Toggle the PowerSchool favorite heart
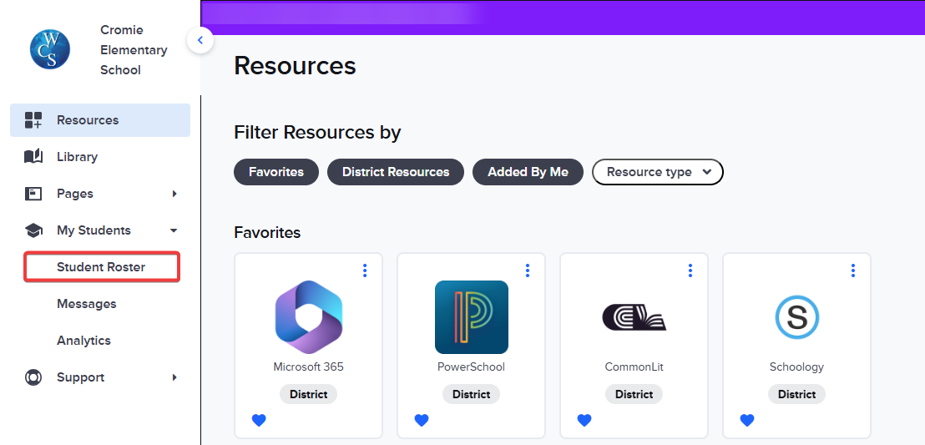The width and height of the screenshot is (925, 445). tap(422, 420)
